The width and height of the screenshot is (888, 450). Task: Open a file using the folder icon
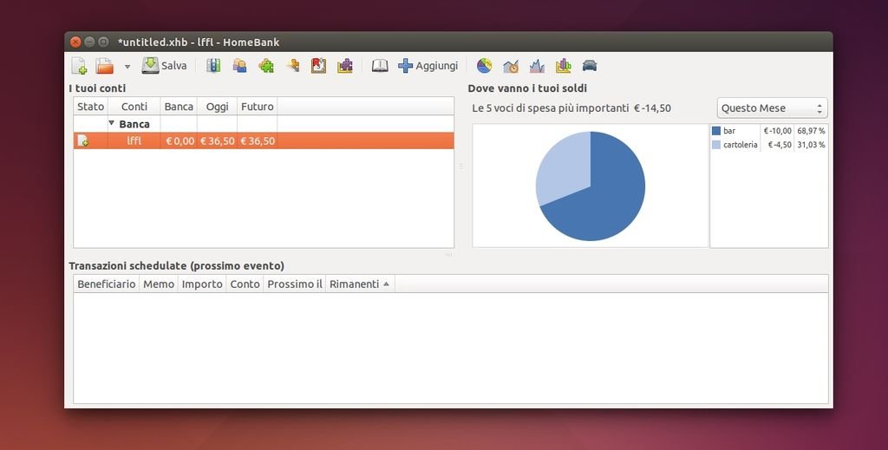[x=105, y=66]
